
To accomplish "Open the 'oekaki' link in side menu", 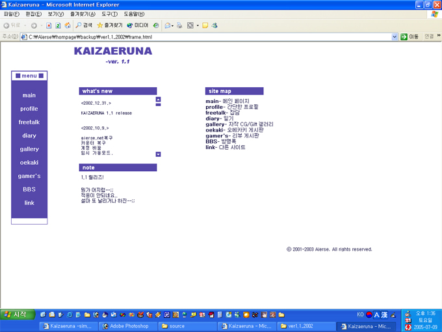I will click(x=29, y=163).
